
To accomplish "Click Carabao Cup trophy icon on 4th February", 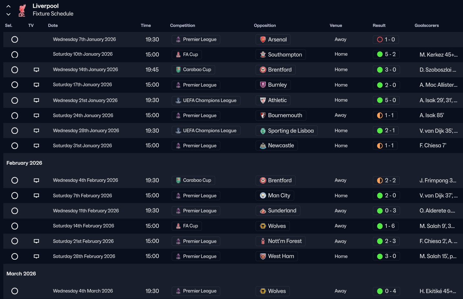I will (x=178, y=180).
